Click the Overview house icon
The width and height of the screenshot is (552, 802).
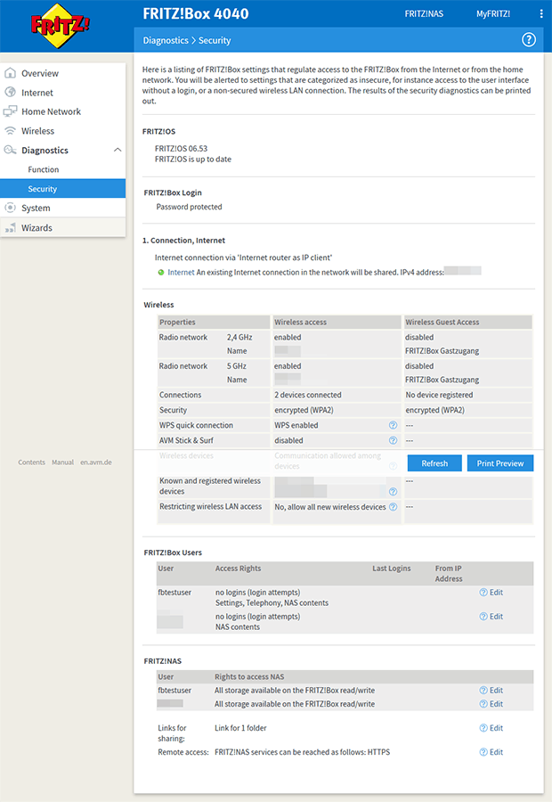point(10,73)
